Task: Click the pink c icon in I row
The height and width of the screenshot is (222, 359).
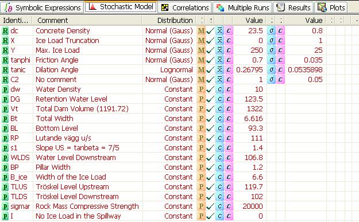Action: pos(229,216)
